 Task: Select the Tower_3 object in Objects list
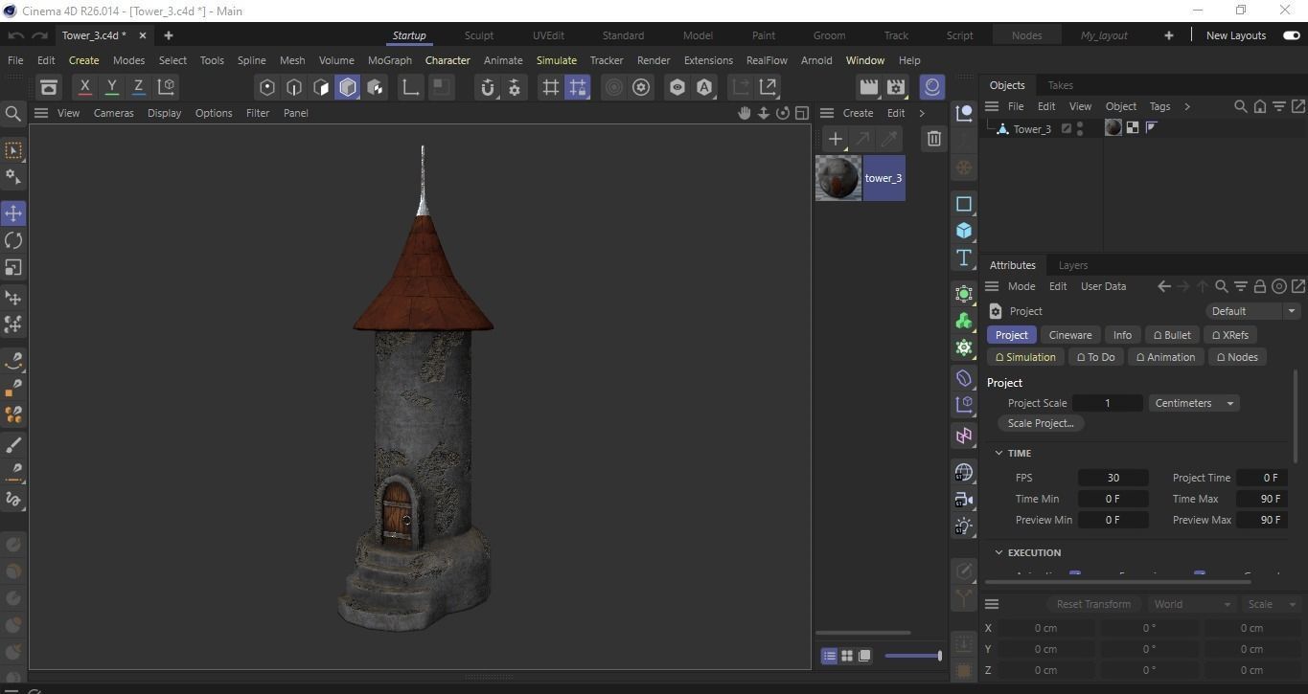[1032, 128]
